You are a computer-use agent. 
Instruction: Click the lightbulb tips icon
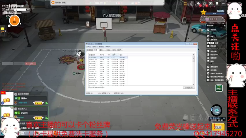217,4
